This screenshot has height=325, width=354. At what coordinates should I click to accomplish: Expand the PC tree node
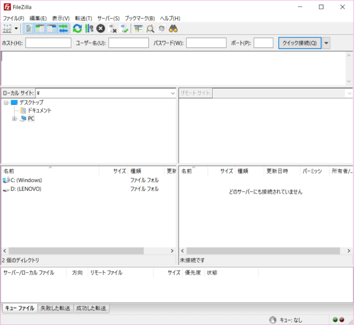[14, 119]
